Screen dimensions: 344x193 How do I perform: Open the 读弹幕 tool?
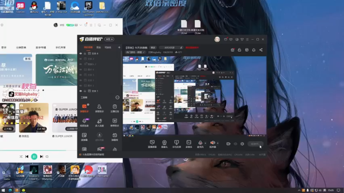84,137
